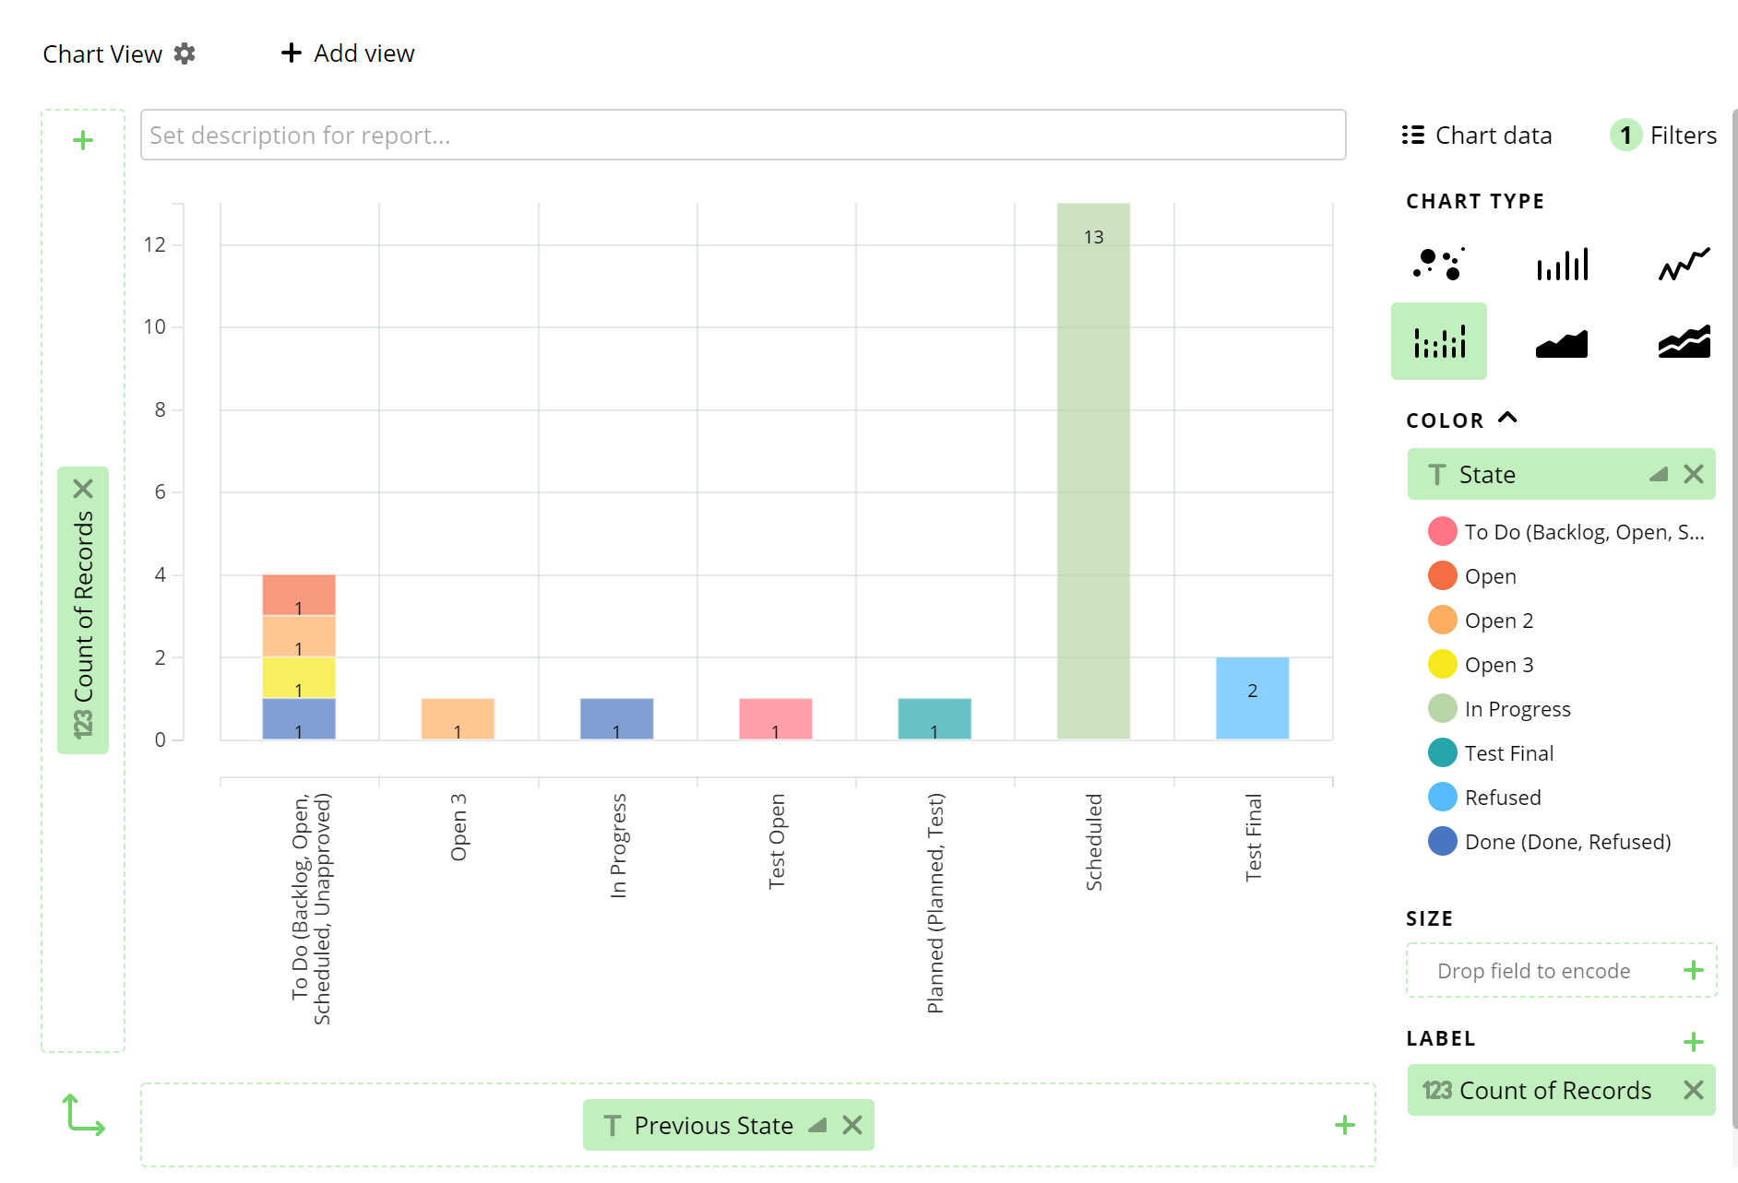Open Chart View settings via gear icon
This screenshot has height=1183, width=1738.
pos(185,53)
